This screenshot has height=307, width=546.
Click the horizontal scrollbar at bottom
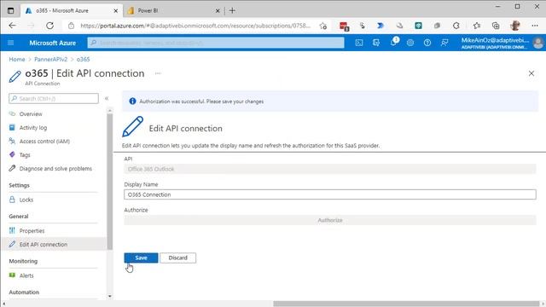click(x=406, y=304)
